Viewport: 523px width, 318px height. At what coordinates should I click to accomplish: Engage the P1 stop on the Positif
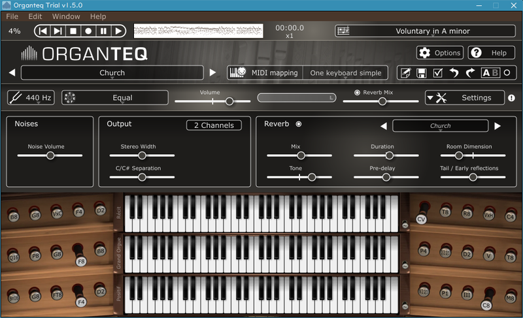pyautogui.click(x=445, y=293)
